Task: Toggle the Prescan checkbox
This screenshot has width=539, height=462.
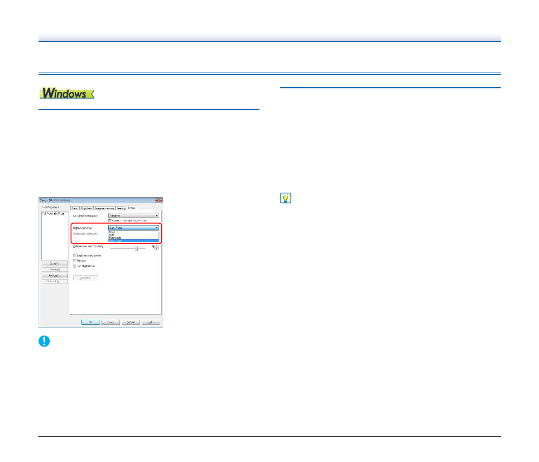Action: click(x=75, y=261)
